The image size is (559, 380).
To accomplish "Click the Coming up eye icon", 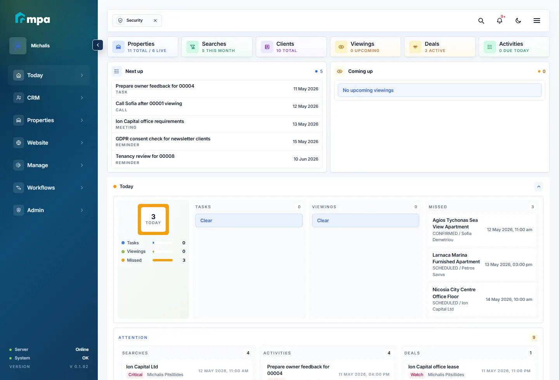I will pos(340,71).
